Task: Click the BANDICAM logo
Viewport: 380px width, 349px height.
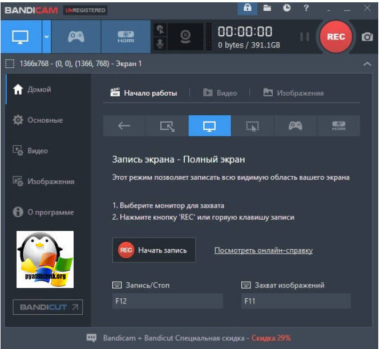Action: [31, 10]
